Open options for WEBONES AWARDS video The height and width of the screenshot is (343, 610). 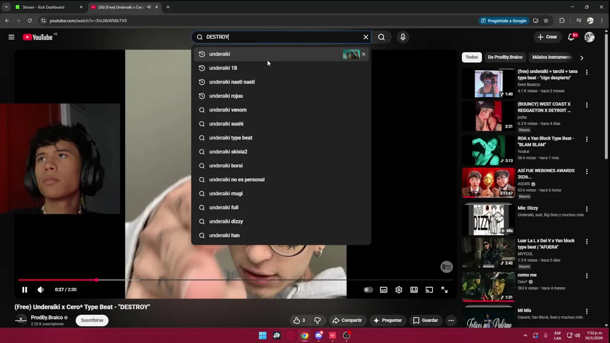pos(587,171)
